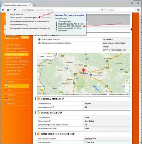The height and width of the screenshot is (144, 142).
Task: Click the Russian flag icon
Action: tap(6, 86)
